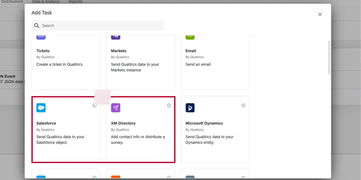Select the Salesforce task description text
Viewport: 361px width, 180px height.
(x=60, y=139)
